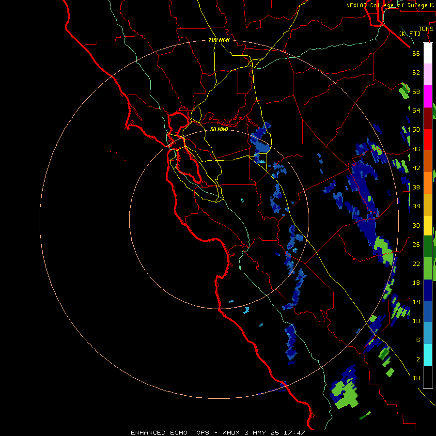Click the '62' legend value

(416, 73)
